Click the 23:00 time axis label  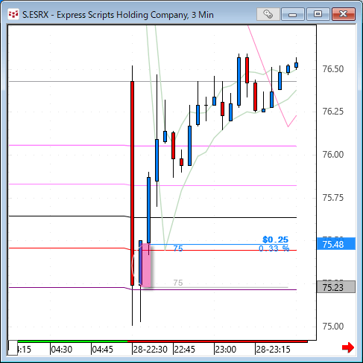226,350
